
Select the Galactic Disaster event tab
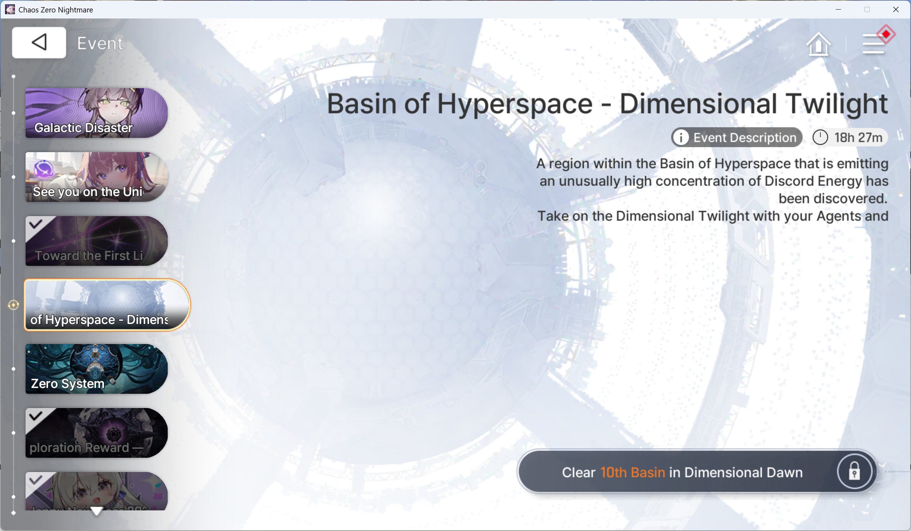point(96,113)
